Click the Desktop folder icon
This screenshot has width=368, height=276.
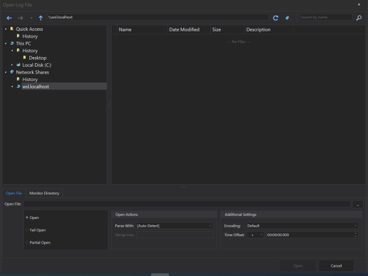25,58
